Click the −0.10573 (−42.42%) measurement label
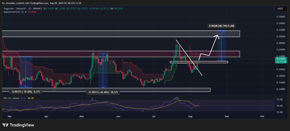290x131 pixels. coord(103,93)
